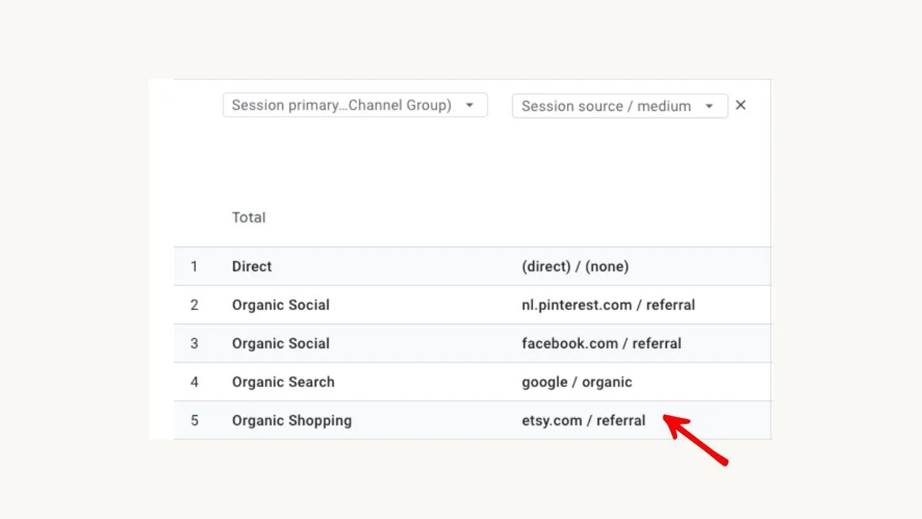
Task: Select Organic Social in row 2
Action: coord(280,305)
